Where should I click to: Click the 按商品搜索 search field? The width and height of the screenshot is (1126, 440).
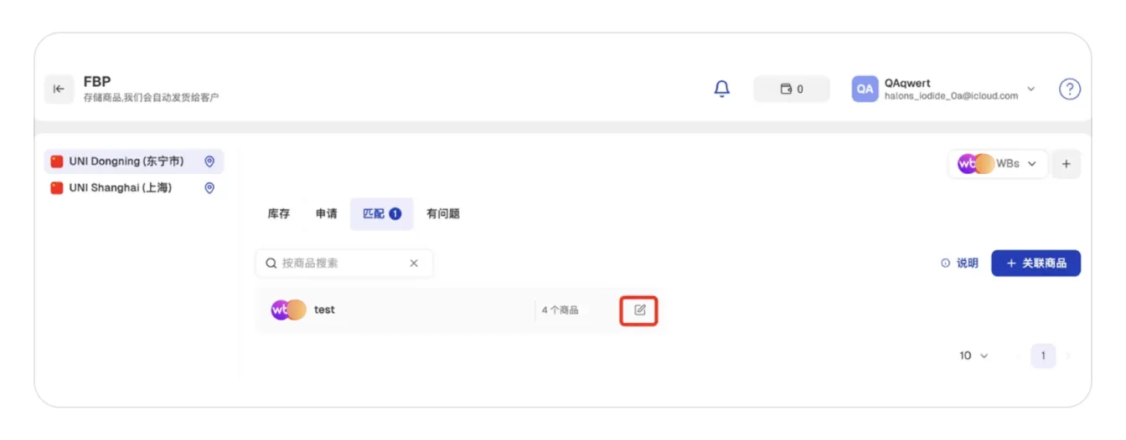coord(344,263)
